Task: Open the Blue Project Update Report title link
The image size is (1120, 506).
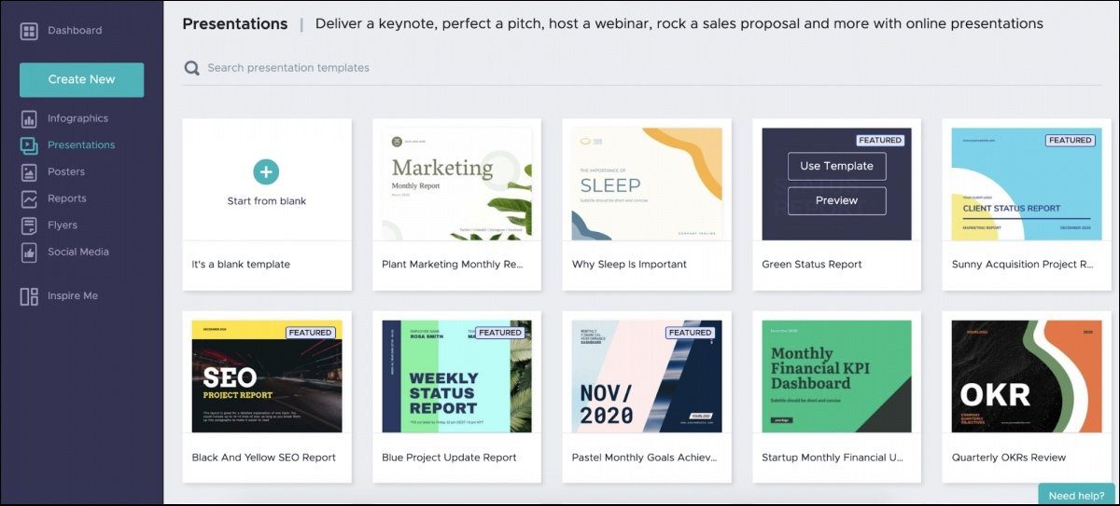Action: (449, 458)
